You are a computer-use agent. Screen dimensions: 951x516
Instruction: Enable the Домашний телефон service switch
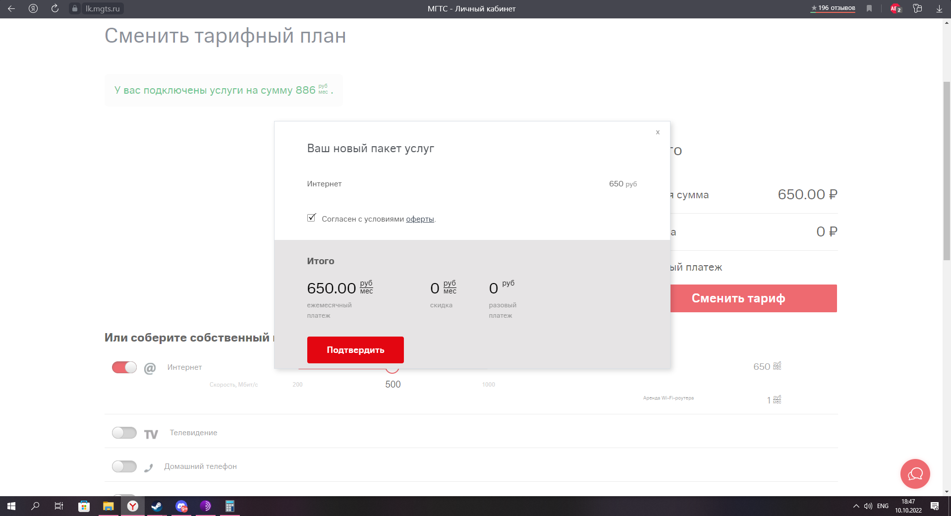[x=124, y=466]
